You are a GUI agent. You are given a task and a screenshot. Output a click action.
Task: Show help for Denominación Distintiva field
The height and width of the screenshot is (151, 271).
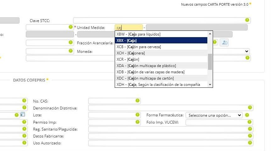pos(249,108)
